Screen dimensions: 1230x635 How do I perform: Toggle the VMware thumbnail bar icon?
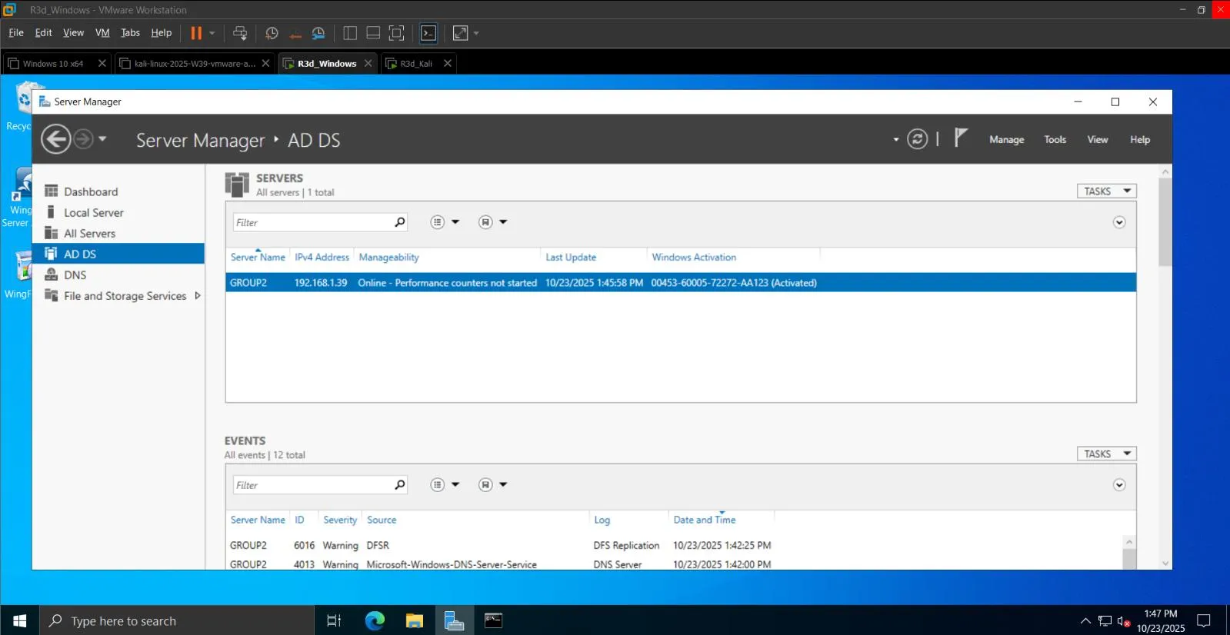click(373, 33)
